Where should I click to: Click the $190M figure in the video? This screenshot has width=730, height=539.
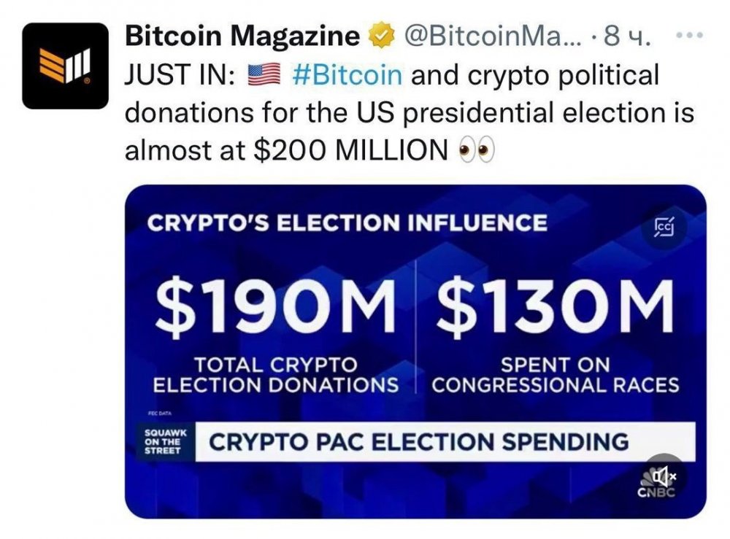coord(277,303)
